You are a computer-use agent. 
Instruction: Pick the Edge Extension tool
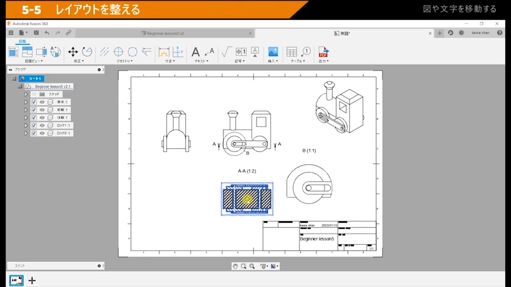point(147,52)
